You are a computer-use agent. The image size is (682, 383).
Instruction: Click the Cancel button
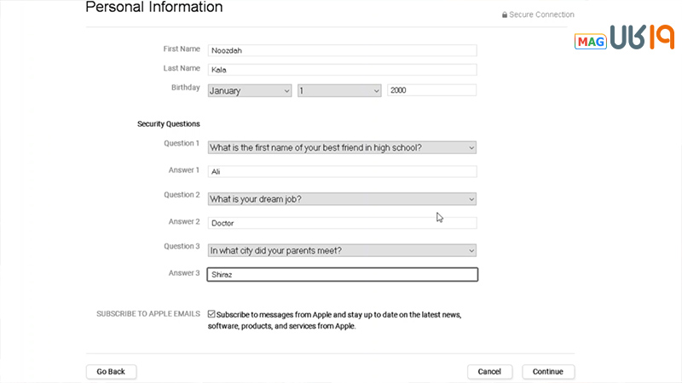click(x=489, y=372)
